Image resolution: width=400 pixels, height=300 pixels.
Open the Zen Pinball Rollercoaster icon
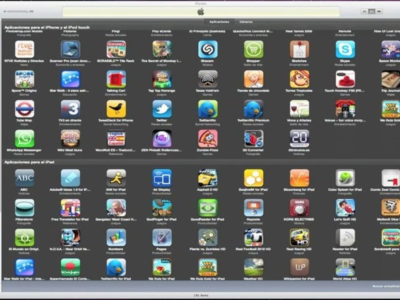pos(162,138)
